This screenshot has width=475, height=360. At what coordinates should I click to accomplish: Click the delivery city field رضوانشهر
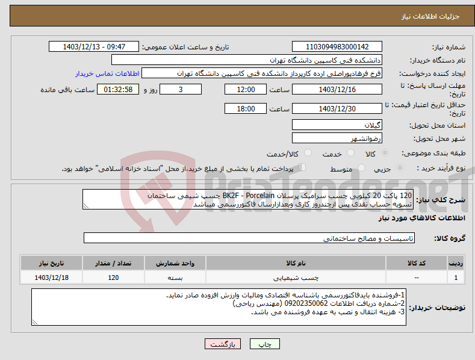[337, 138]
